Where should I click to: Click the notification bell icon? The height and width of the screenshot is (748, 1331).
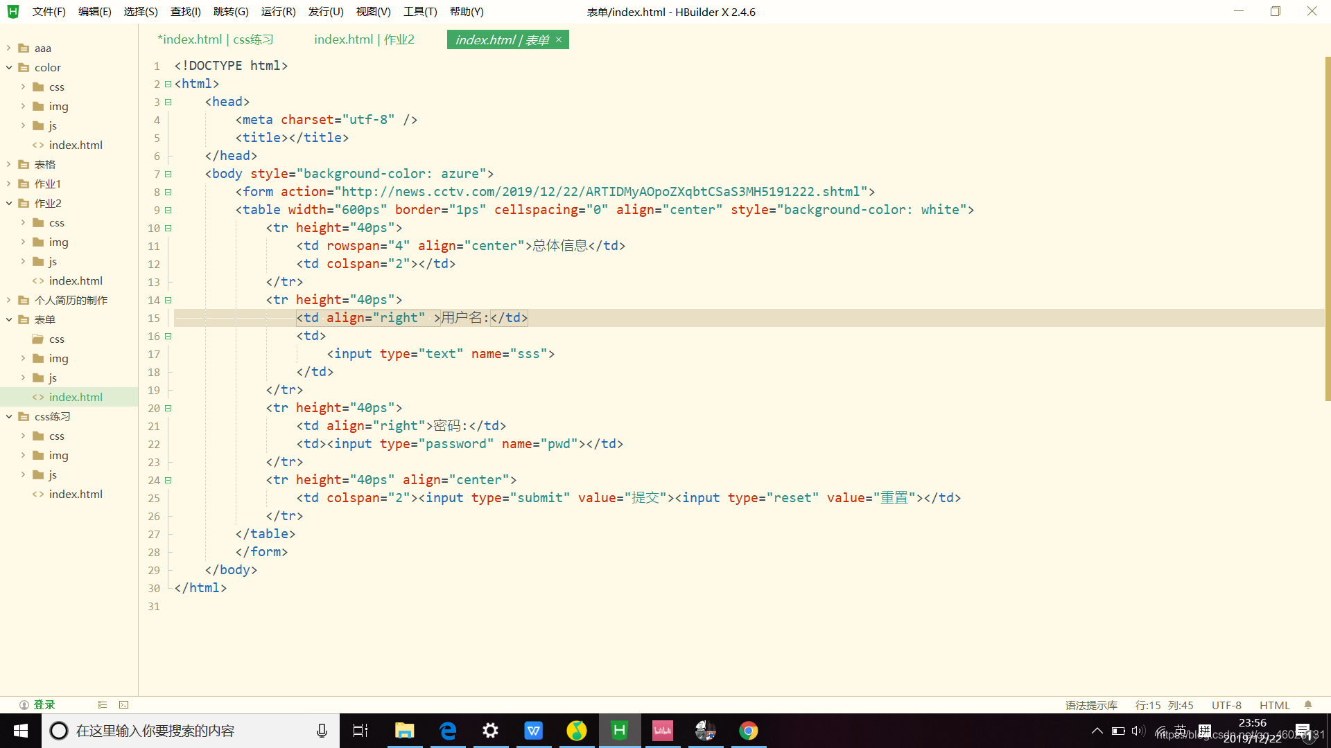[x=1308, y=705]
